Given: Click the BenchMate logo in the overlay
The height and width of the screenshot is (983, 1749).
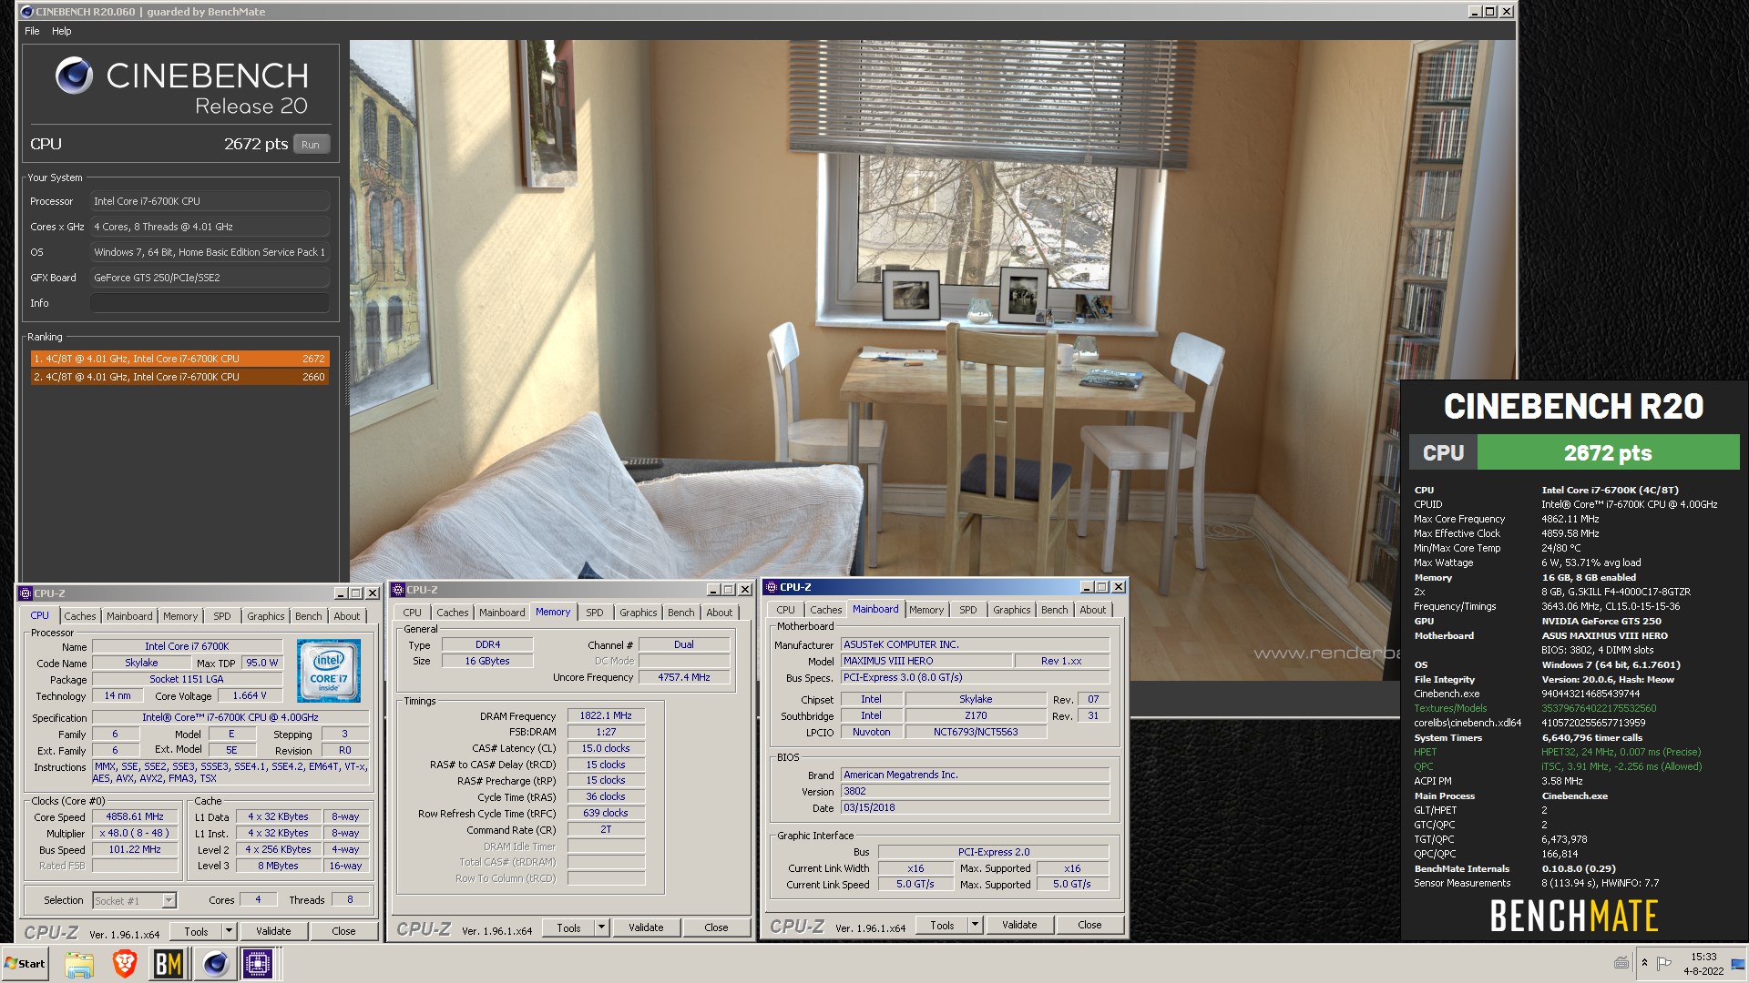Looking at the screenshot, I should [x=1574, y=916].
